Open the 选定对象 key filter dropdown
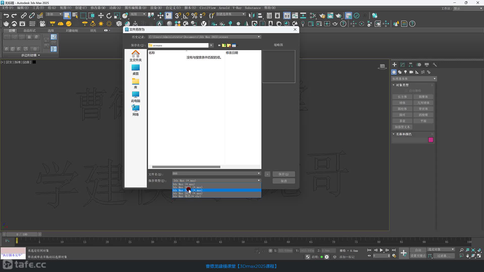Image resolution: width=484 pixels, height=272 pixels. pos(441,249)
